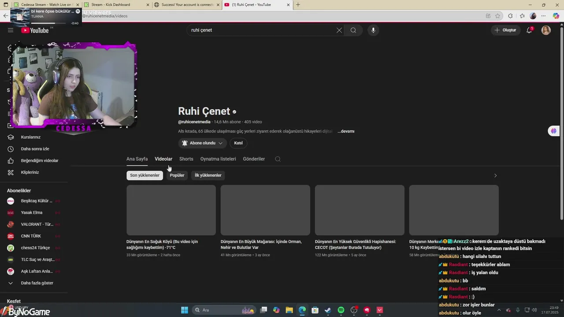Open Steam from the taskbar

click(328, 310)
